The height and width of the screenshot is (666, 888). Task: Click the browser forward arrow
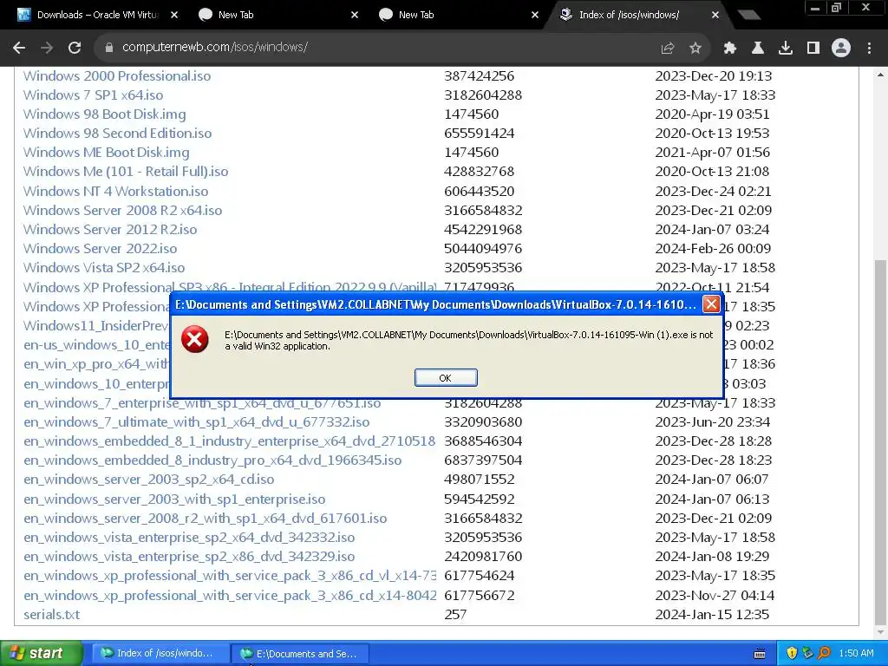(x=47, y=48)
